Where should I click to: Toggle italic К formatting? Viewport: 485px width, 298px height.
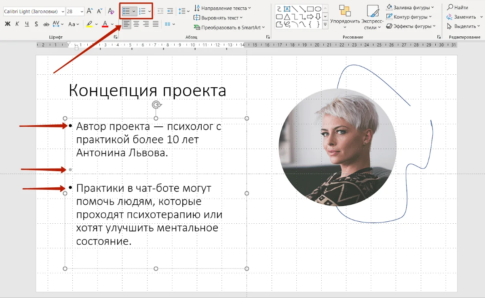[x=17, y=24]
